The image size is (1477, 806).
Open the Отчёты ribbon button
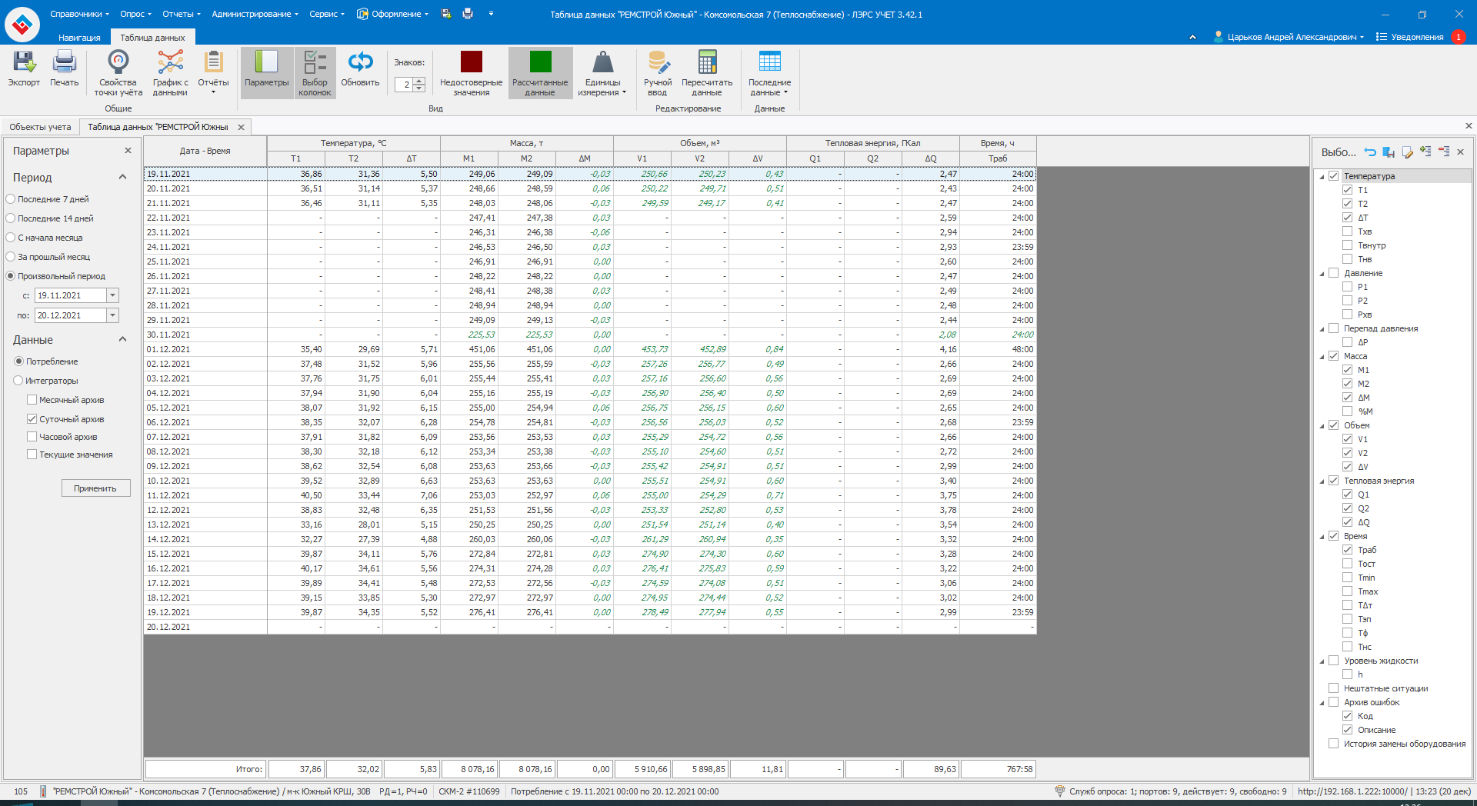point(213,73)
